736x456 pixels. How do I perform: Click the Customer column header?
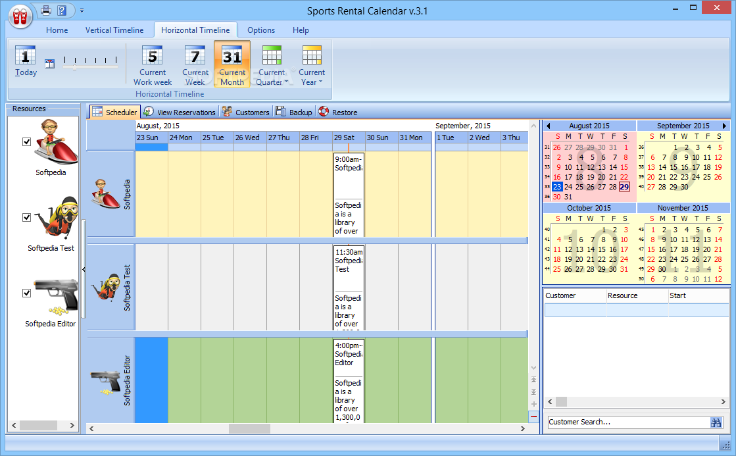coord(576,295)
